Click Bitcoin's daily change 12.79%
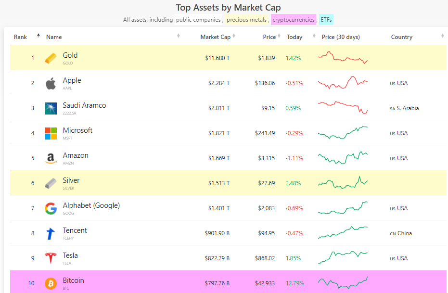This screenshot has width=448, height=293. 294,283
